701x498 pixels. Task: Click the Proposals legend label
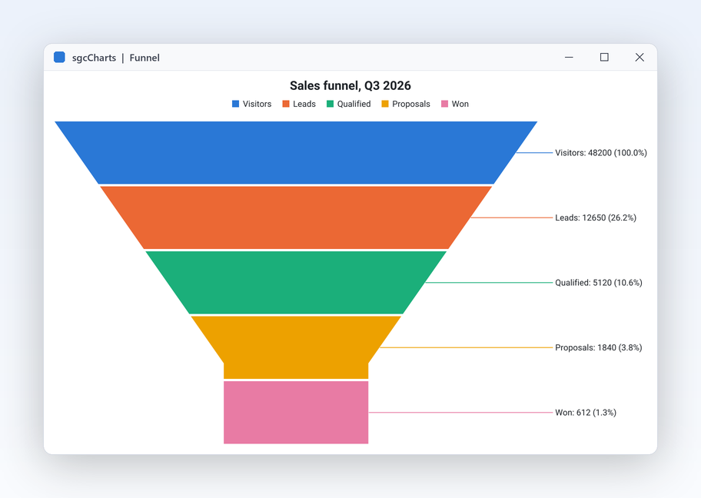click(x=411, y=104)
